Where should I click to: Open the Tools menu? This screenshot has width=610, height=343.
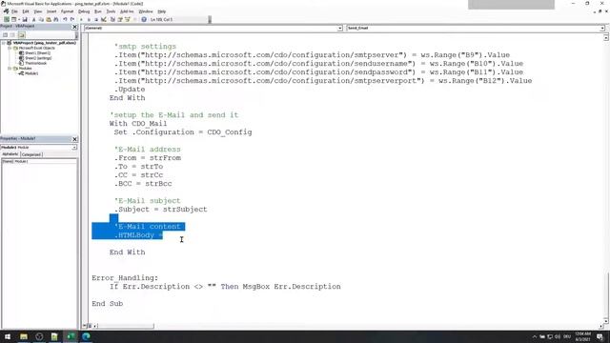(x=111, y=11)
